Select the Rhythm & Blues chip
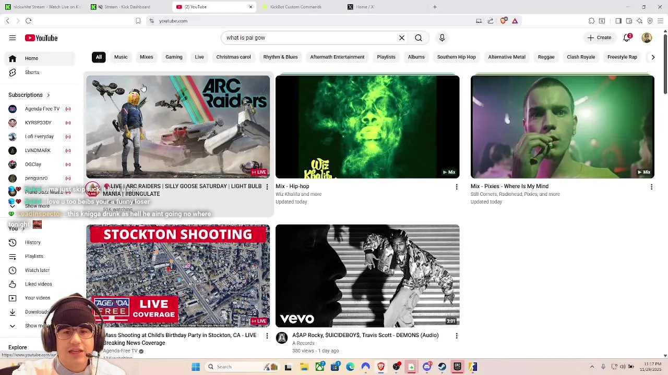Image resolution: width=668 pixels, height=375 pixels. click(280, 57)
